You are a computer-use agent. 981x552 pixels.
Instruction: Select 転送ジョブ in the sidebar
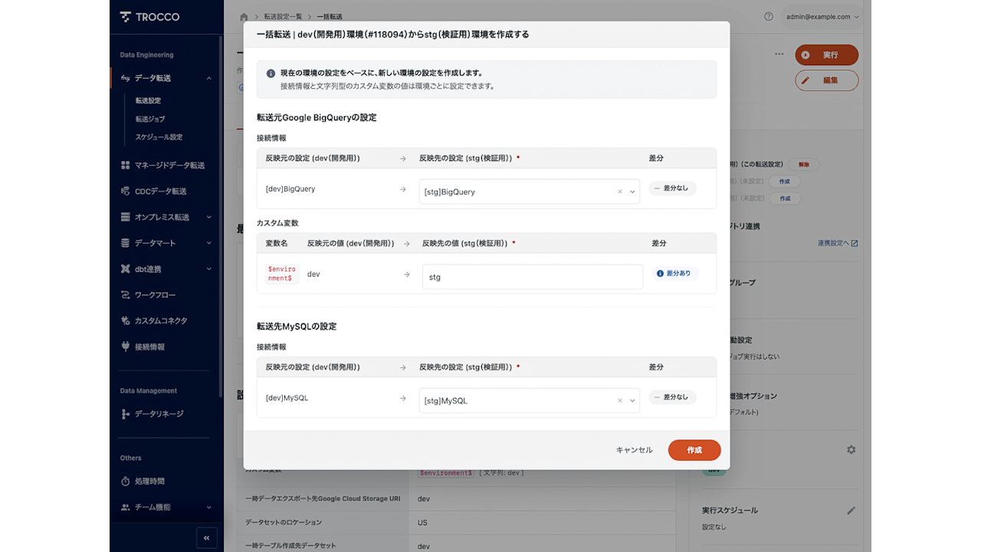coord(150,119)
